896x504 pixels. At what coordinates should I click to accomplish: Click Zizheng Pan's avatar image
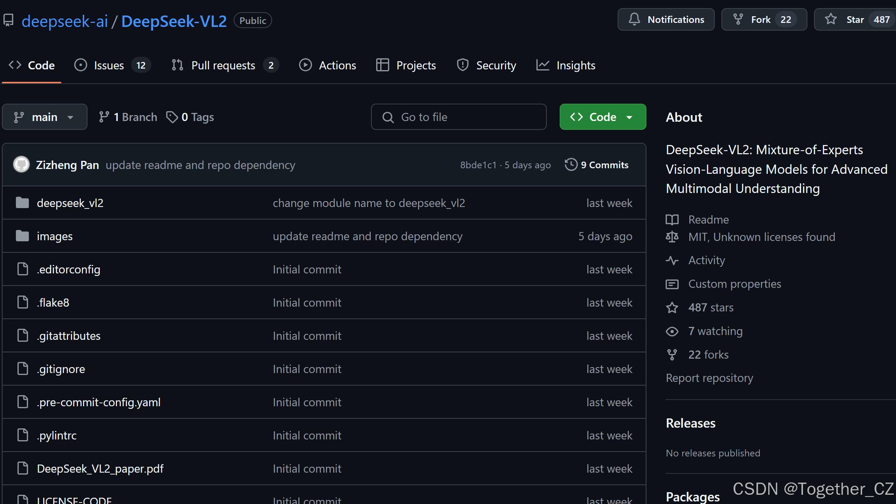(x=21, y=165)
